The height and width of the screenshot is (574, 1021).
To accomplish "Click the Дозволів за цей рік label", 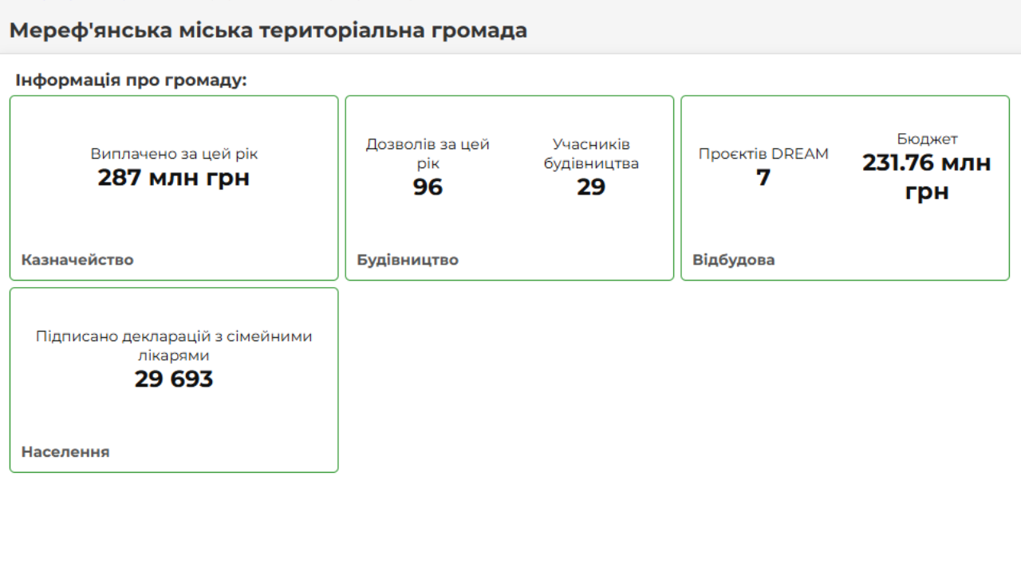I will click(x=428, y=154).
